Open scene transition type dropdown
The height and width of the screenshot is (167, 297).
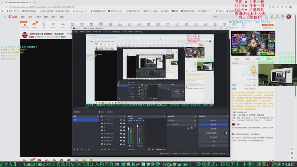tap(182, 120)
